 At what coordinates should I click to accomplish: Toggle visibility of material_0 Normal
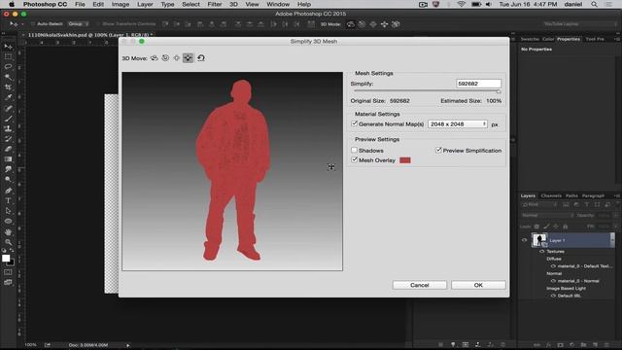(553, 281)
